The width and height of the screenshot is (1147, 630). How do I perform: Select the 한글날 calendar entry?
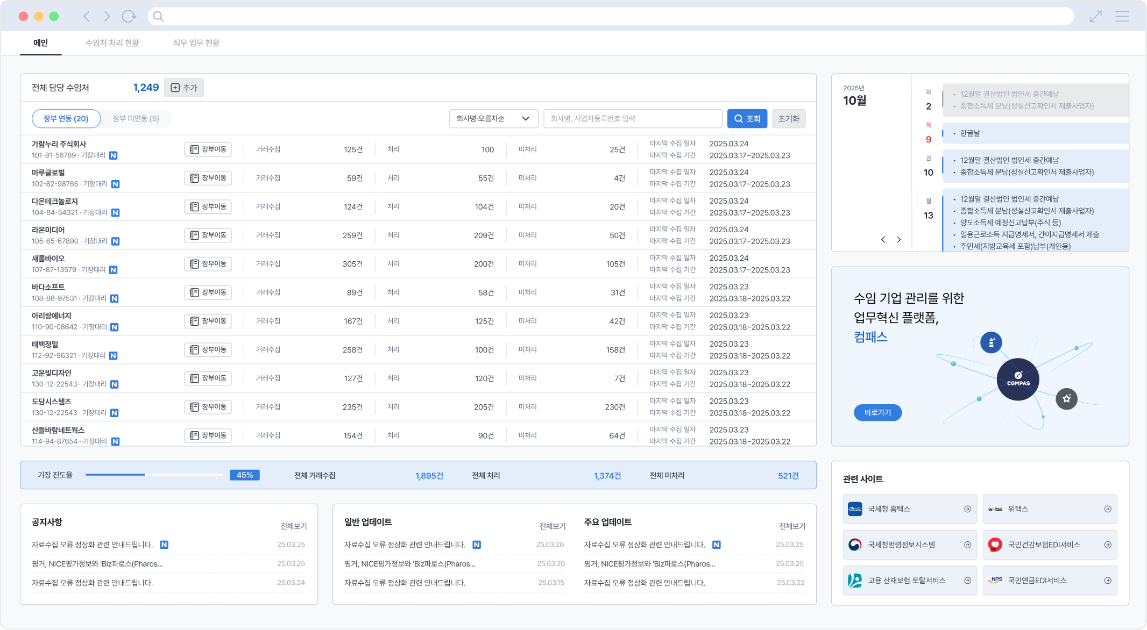tap(1035, 133)
